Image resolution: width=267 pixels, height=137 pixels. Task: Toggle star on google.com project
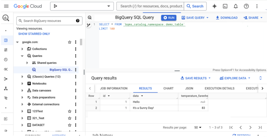pos(70,42)
